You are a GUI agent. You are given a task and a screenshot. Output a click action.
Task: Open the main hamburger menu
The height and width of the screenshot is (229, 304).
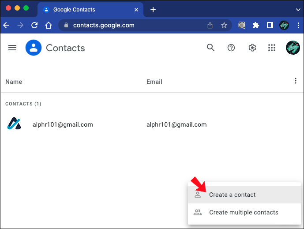[x=12, y=48]
